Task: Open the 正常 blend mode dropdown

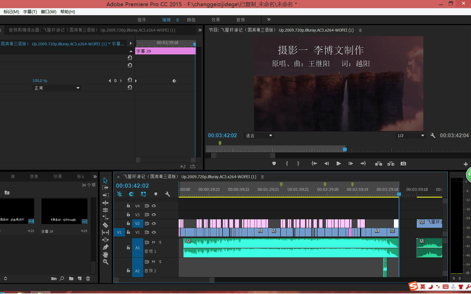Action: point(57,88)
